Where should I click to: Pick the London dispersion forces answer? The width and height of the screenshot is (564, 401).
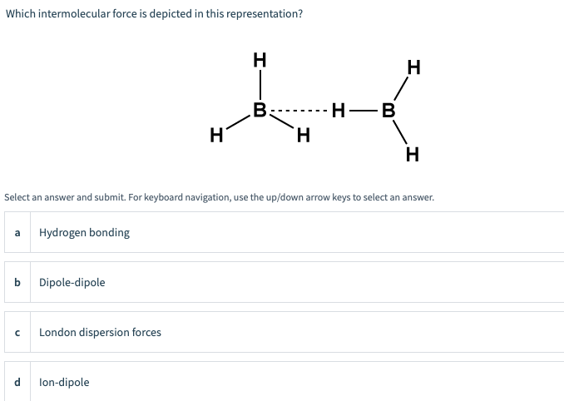[100, 333]
